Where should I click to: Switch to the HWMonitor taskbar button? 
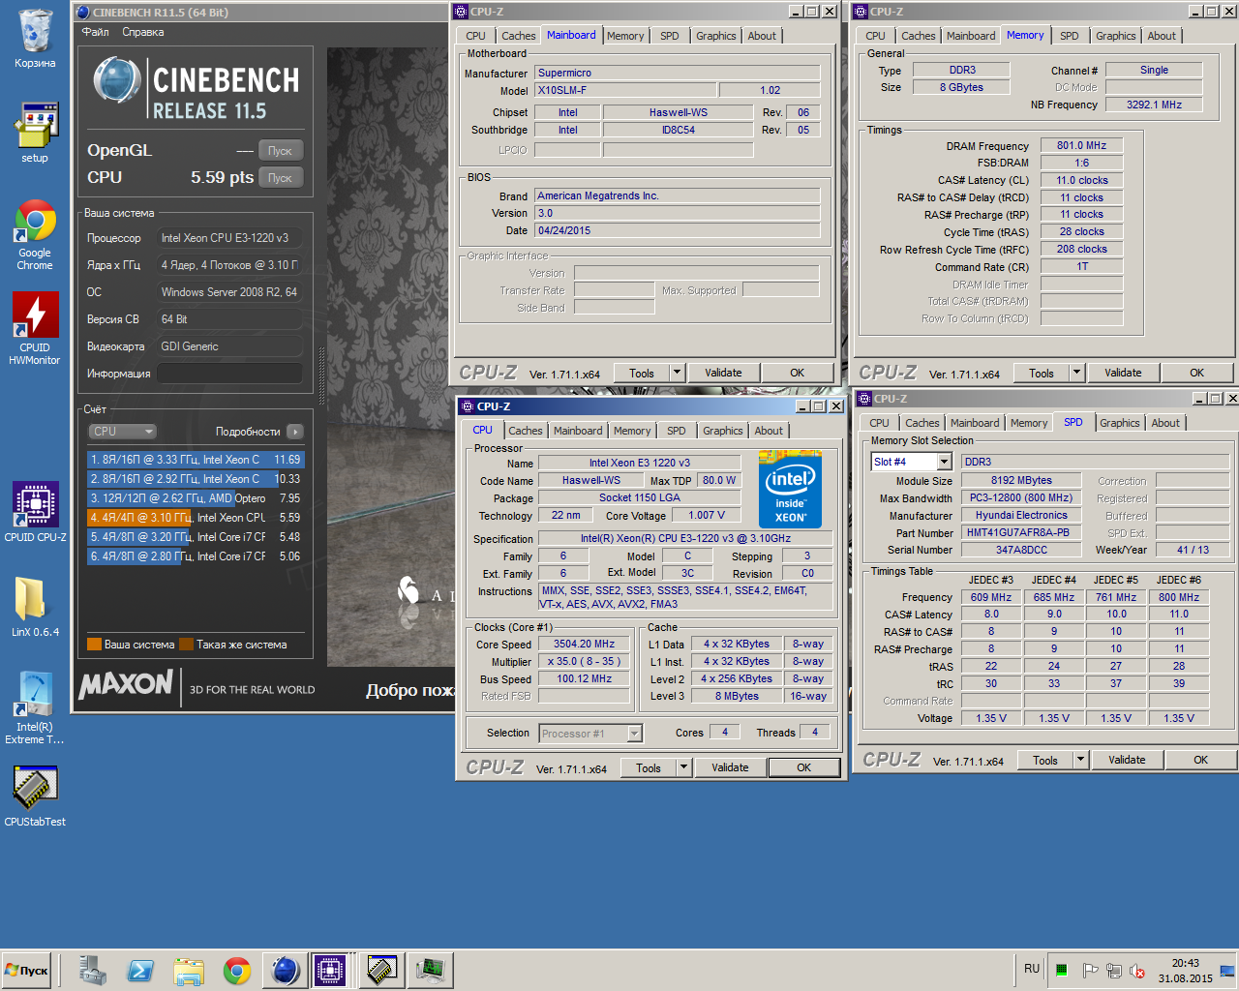click(x=430, y=971)
